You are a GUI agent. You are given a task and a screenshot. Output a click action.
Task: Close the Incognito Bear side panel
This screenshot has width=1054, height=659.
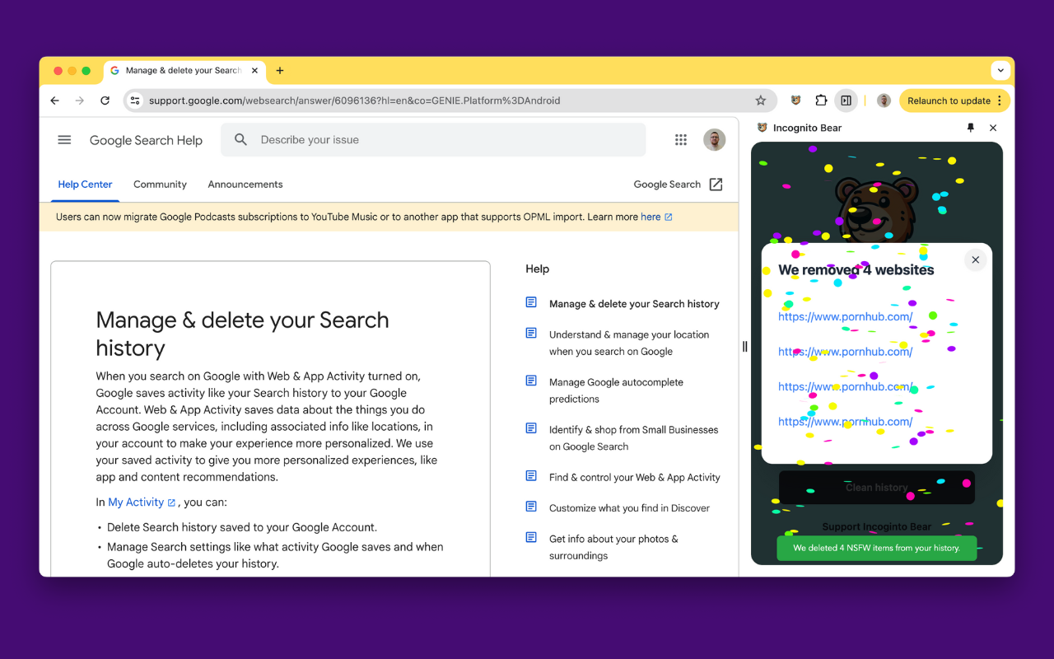[993, 128]
